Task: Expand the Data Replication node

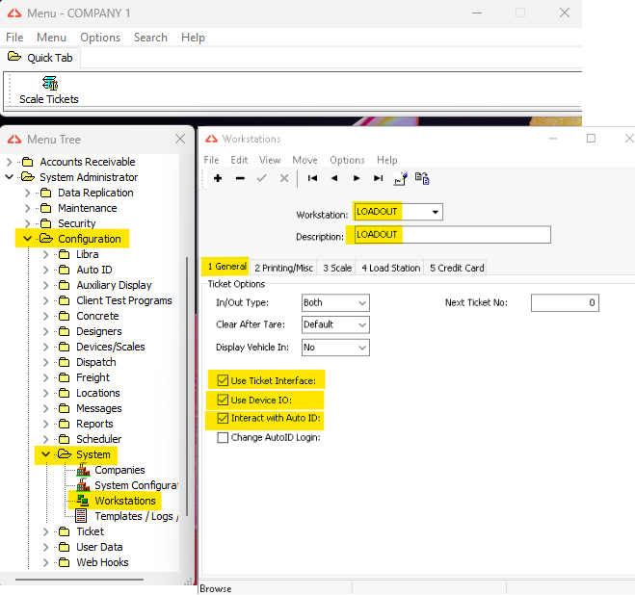Action: click(27, 193)
